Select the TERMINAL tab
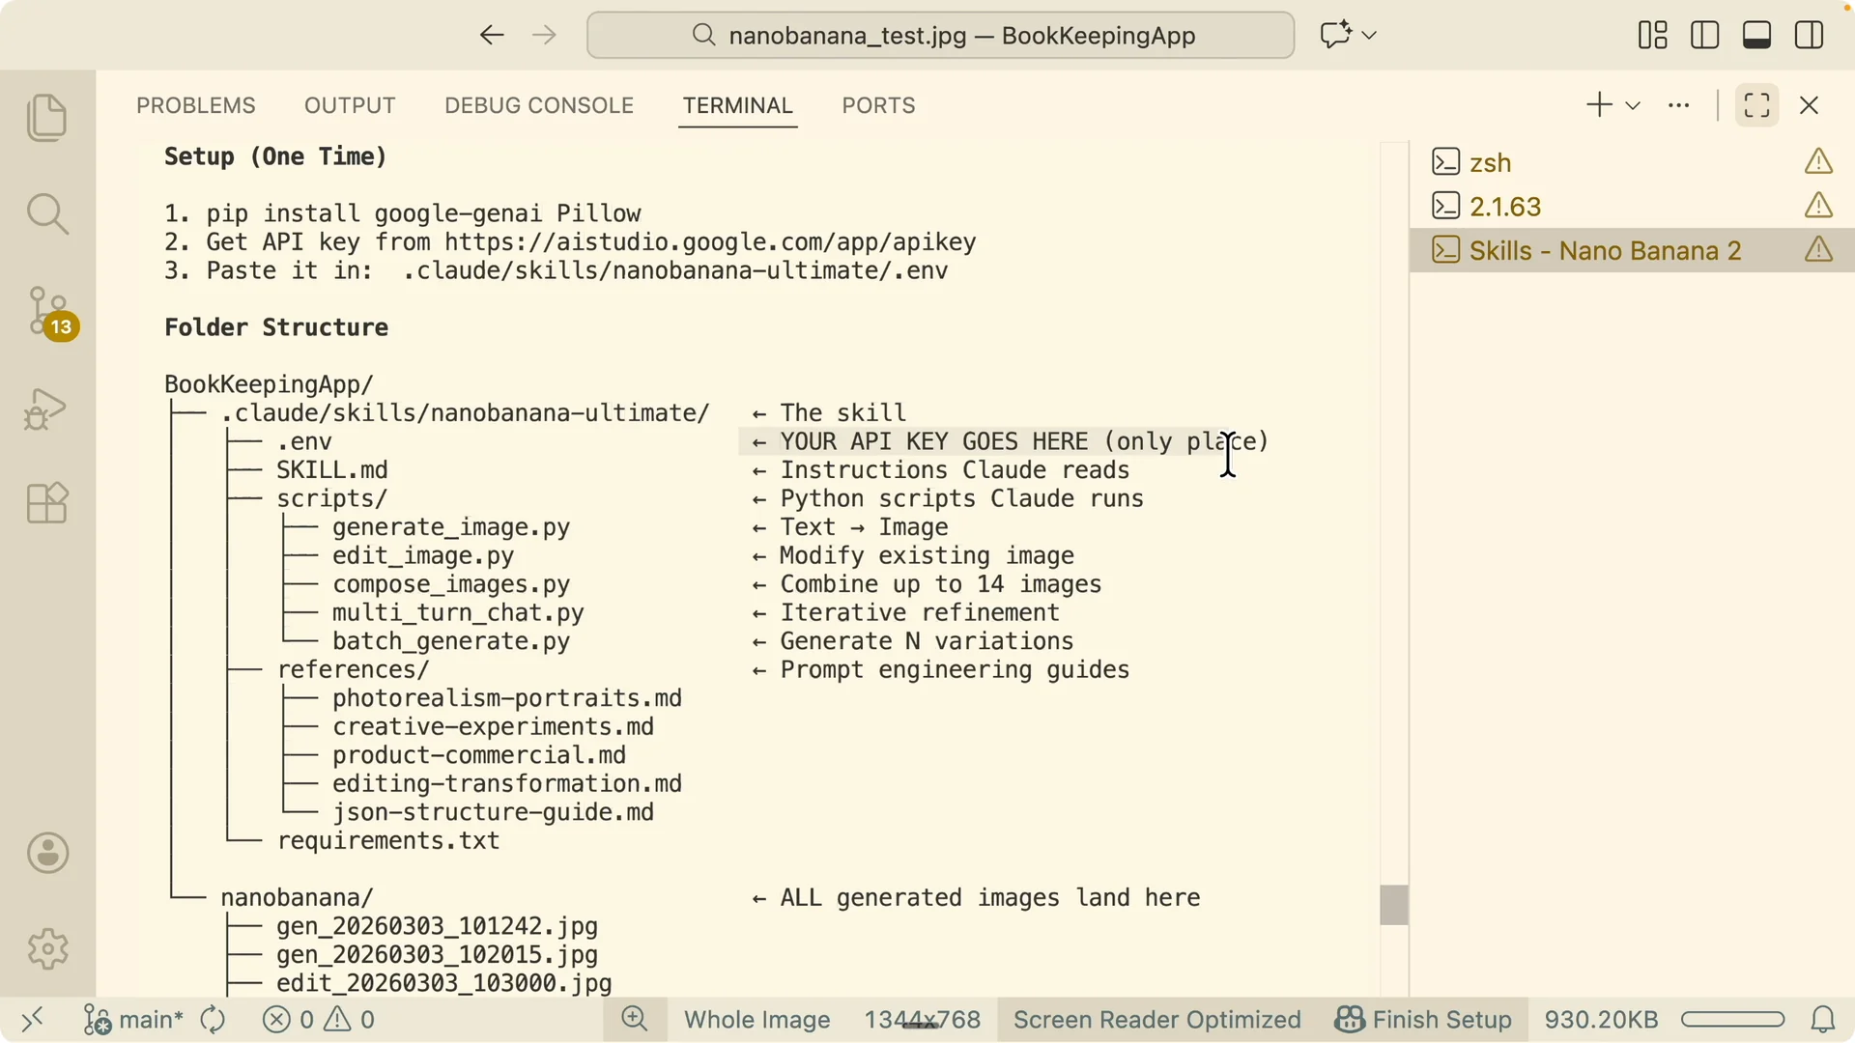This screenshot has width=1855, height=1043. tap(738, 105)
